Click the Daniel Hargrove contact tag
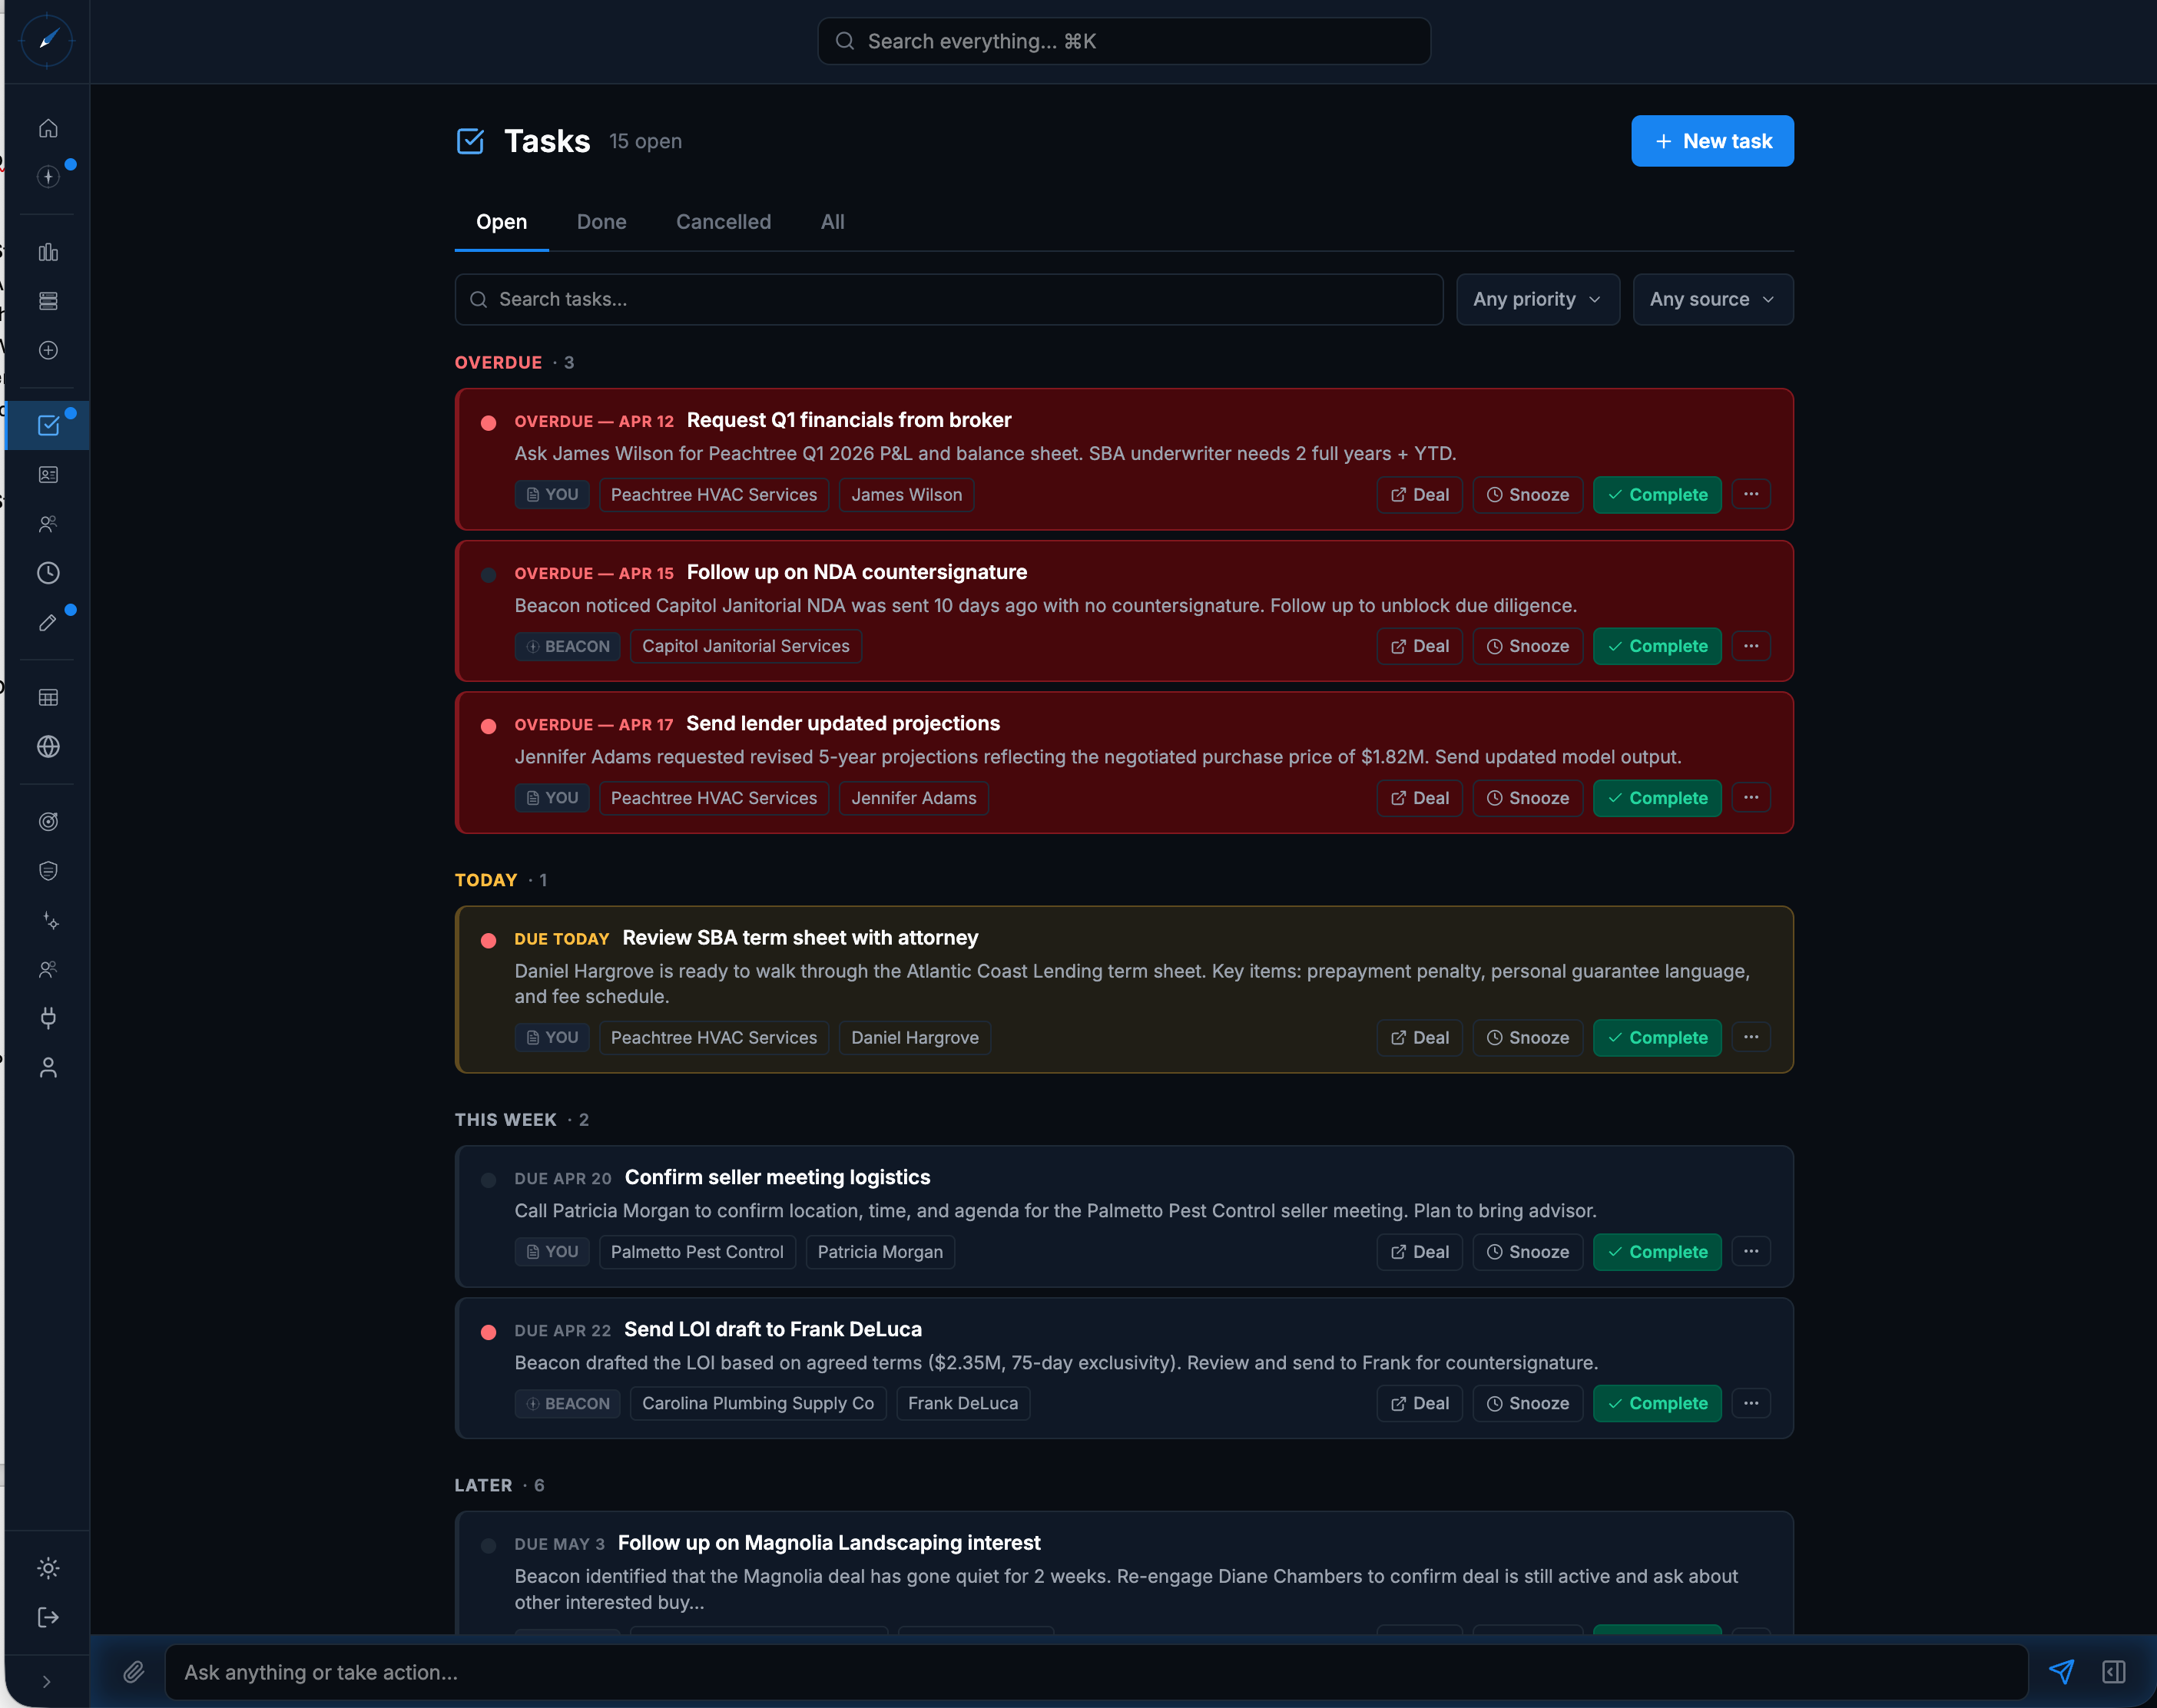Image resolution: width=2157 pixels, height=1708 pixels. 914,1037
